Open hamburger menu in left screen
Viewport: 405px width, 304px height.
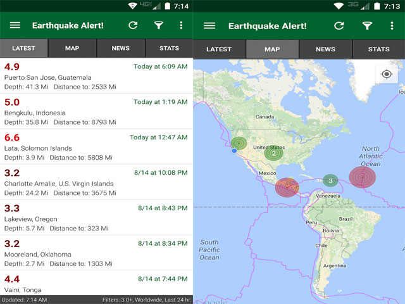pos(15,25)
